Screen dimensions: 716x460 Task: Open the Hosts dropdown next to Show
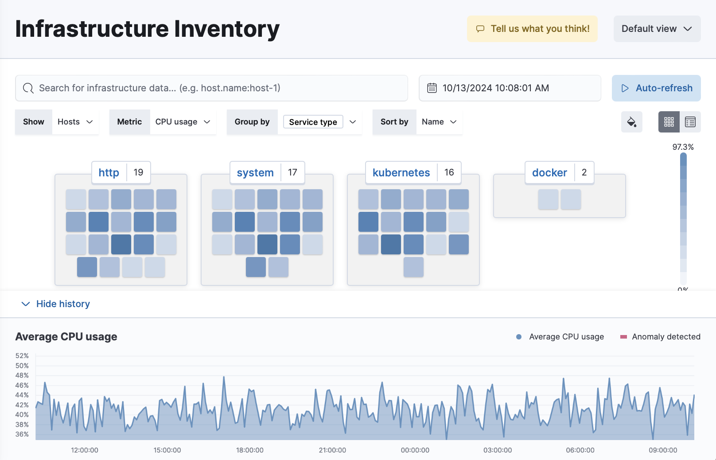point(74,122)
